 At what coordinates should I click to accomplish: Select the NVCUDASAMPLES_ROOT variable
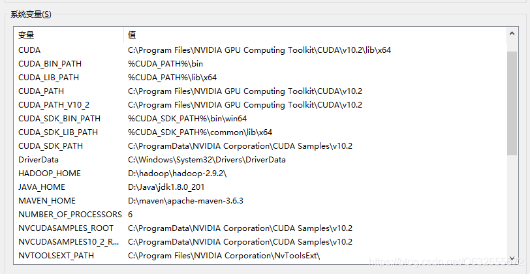coord(66,228)
